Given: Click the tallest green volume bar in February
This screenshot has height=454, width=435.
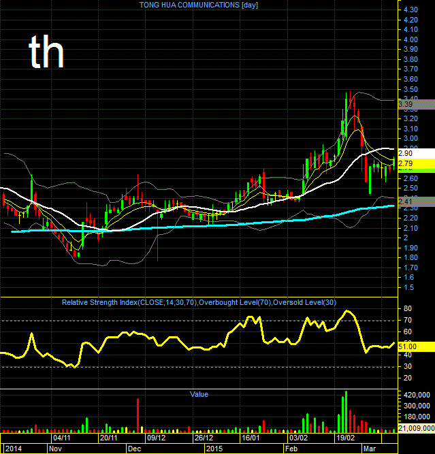Looking at the screenshot, I should pos(346,412).
